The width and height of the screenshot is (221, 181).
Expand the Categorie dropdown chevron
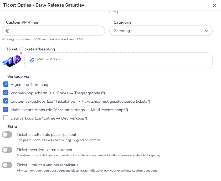pyautogui.click(x=206, y=31)
